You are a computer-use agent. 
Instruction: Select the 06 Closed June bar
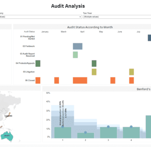(113, 80)
